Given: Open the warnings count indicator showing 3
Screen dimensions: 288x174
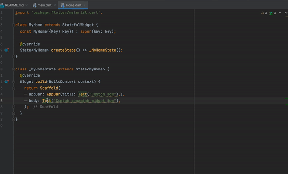Looking at the screenshot, I should coord(264,13).
